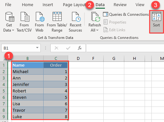This screenshot has height=122, width=164.
Task: Click the Name header cell
Action: 28,65
